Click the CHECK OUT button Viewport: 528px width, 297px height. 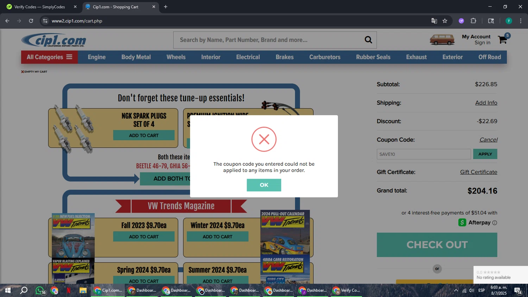(437, 245)
